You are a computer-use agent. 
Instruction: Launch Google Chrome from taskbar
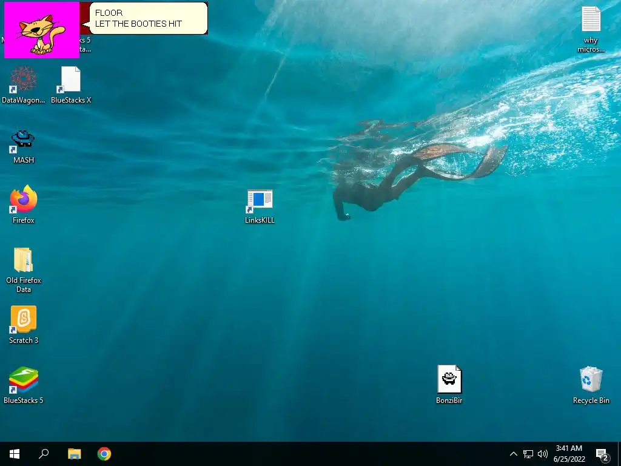(x=104, y=454)
